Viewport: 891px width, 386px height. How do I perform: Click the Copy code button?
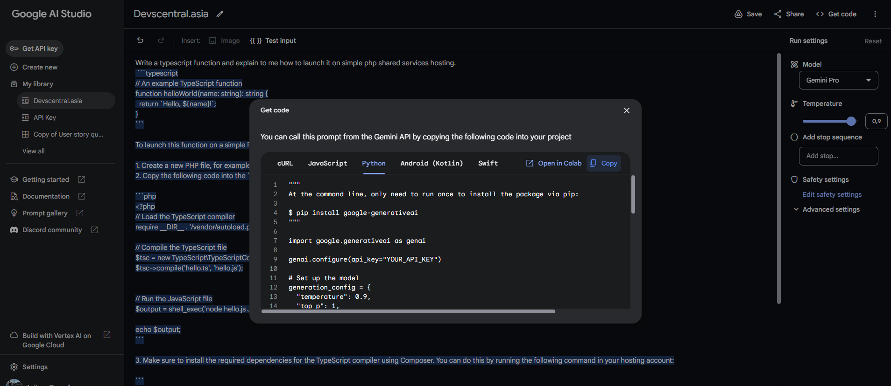[604, 163]
